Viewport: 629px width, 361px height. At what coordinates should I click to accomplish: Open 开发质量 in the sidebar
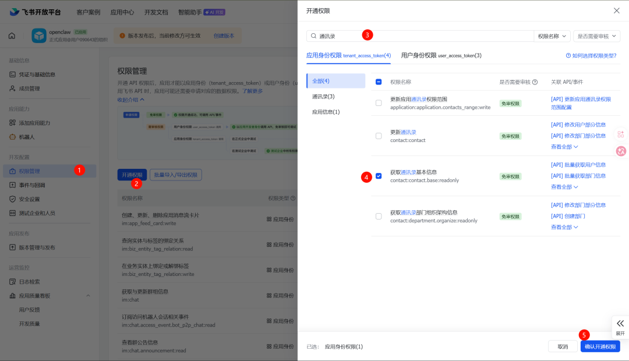point(29,324)
